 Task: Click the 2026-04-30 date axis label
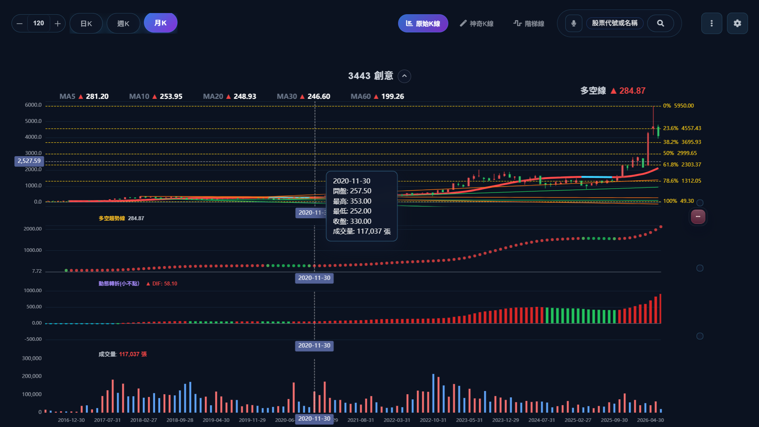[650, 420]
